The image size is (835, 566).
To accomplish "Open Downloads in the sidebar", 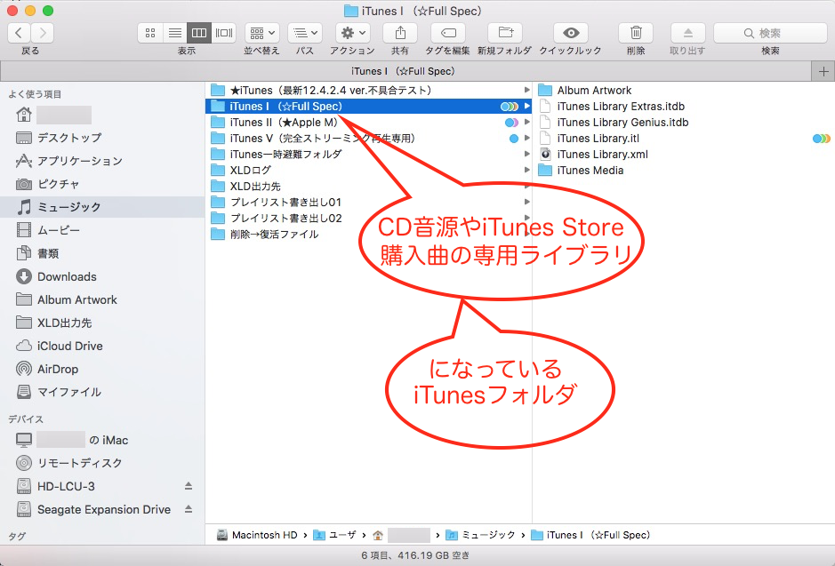I will point(67,276).
